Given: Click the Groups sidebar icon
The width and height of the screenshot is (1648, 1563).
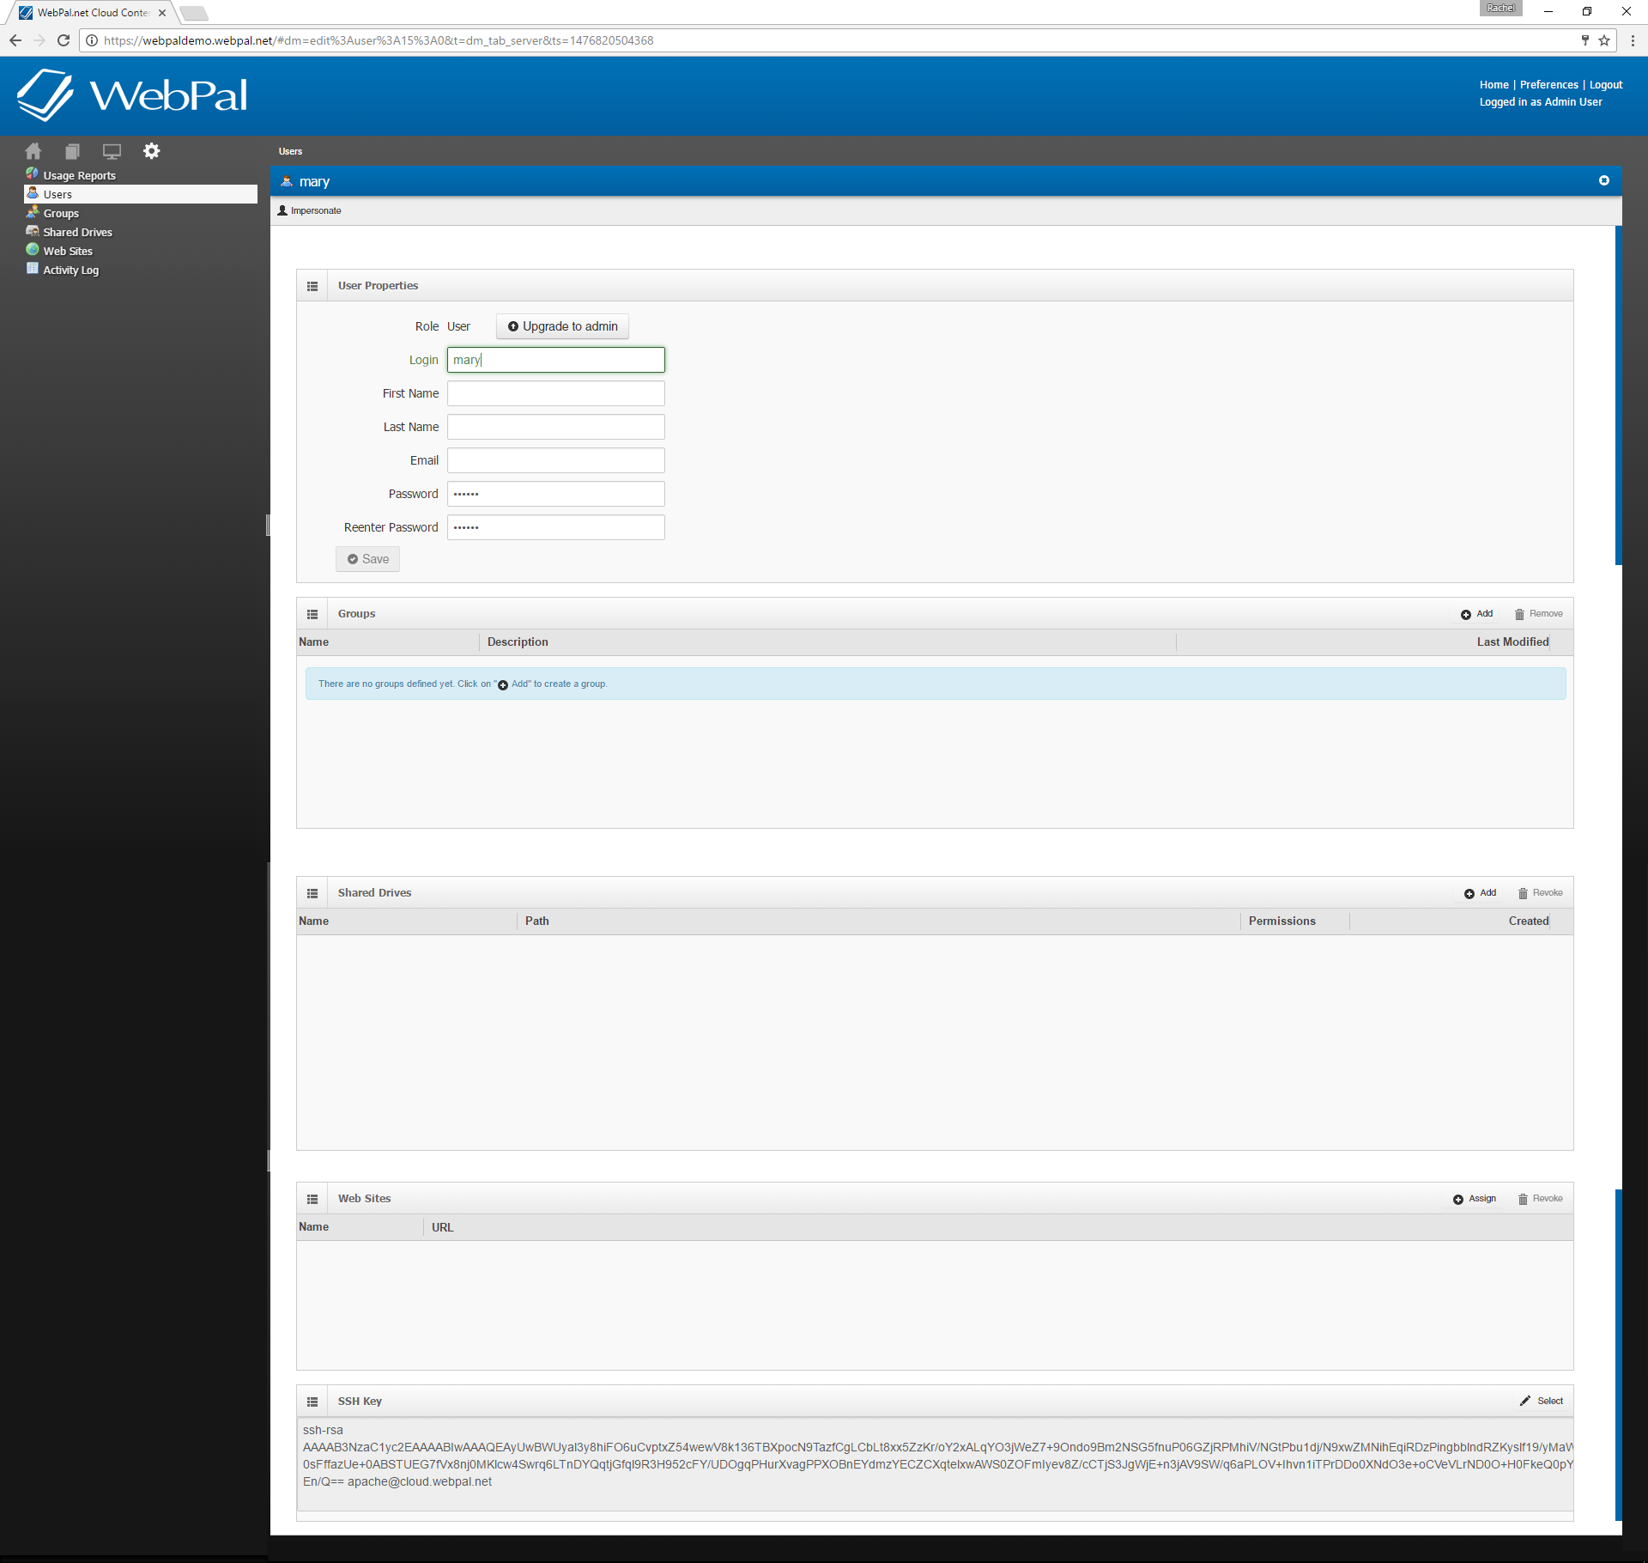Looking at the screenshot, I should click(31, 211).
